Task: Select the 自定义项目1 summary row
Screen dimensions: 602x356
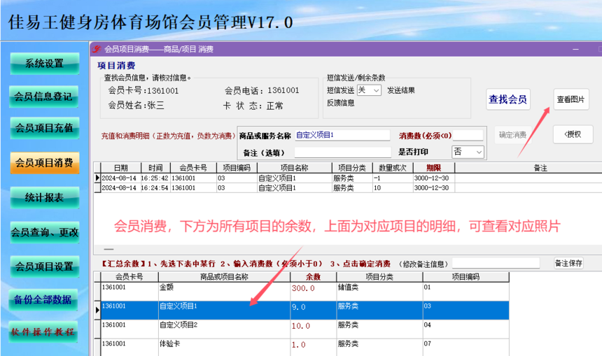Action: pyautogui.click(x=302, y=310)
